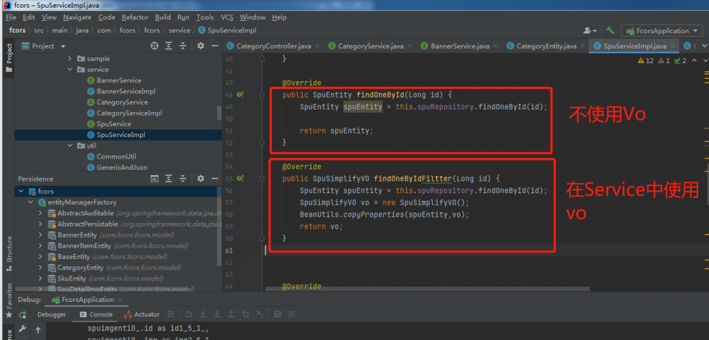Click the Step Out debug icon
The height and width of the screenshot is (340, 709).
point(231,314)
